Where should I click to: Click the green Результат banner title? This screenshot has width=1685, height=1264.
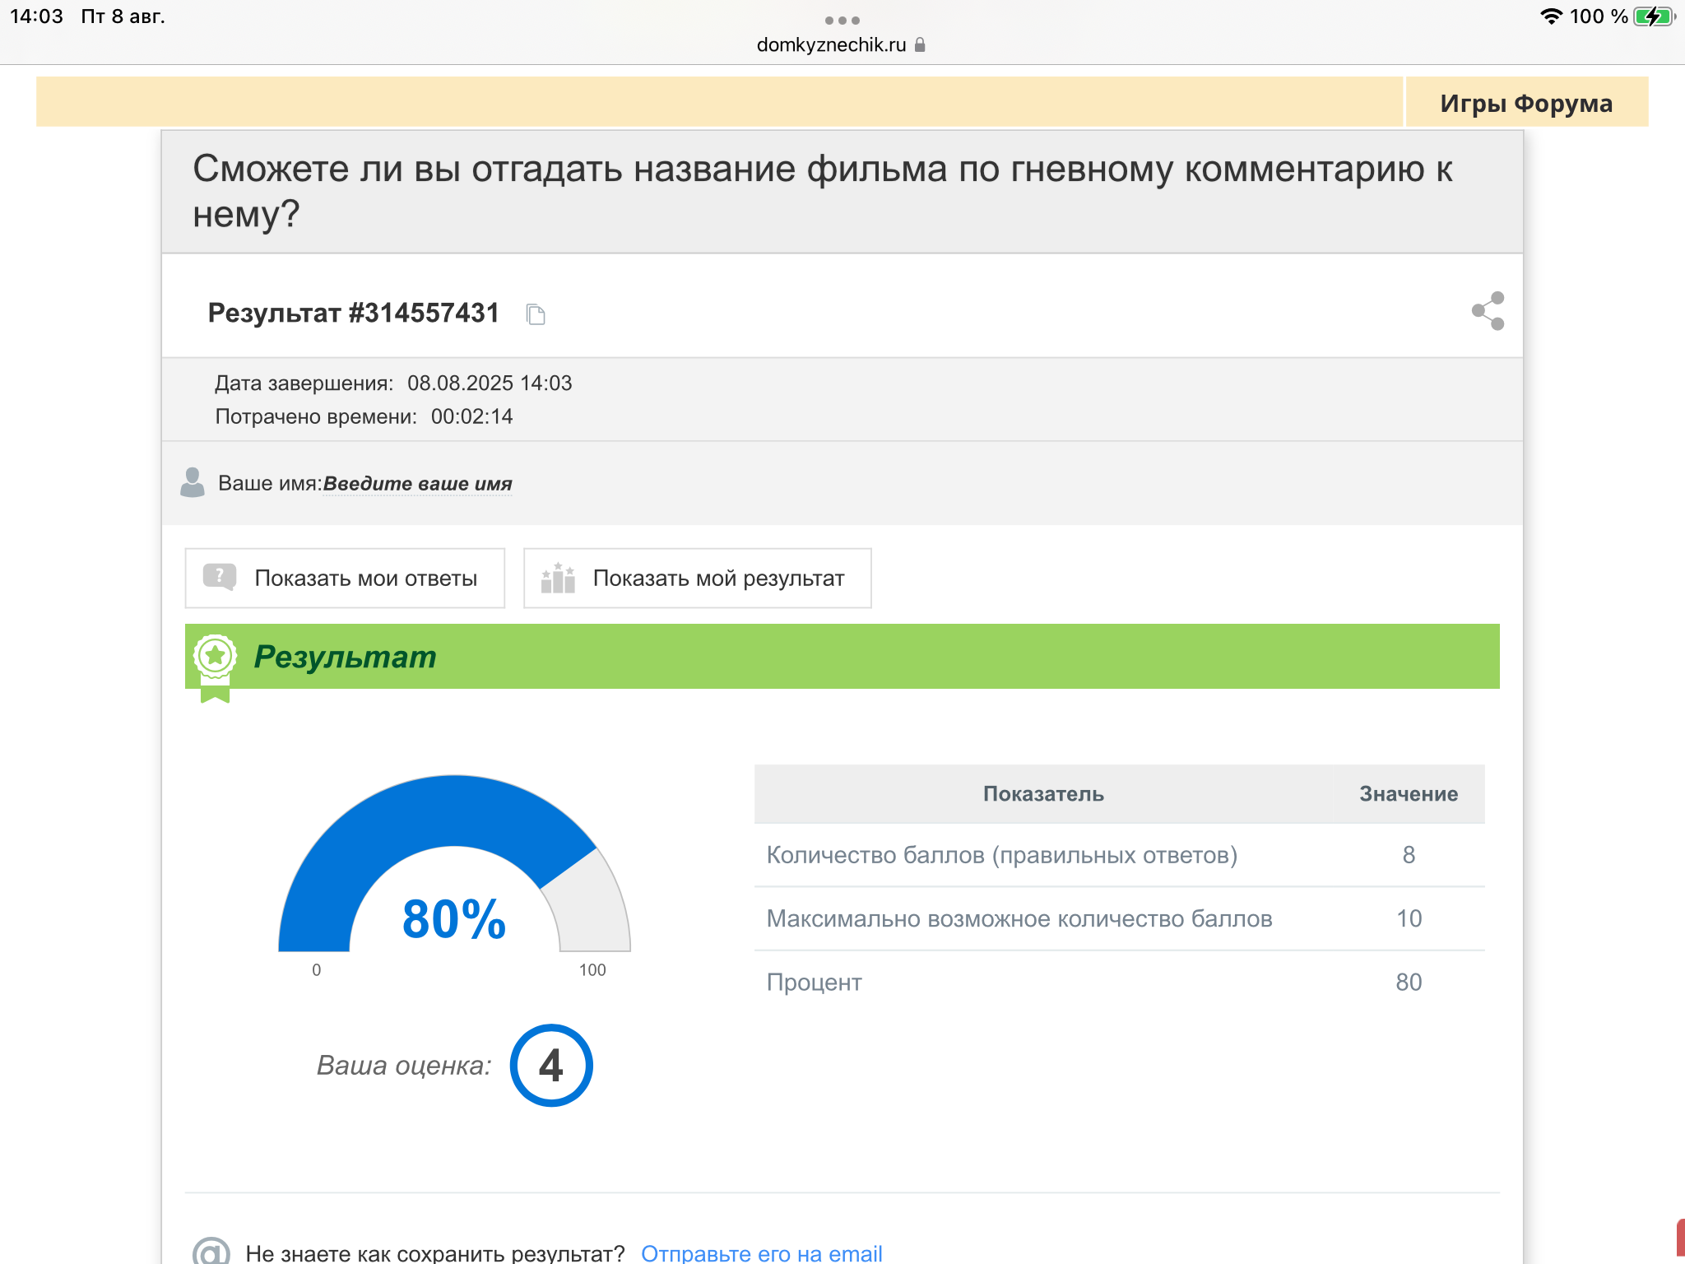345,657
